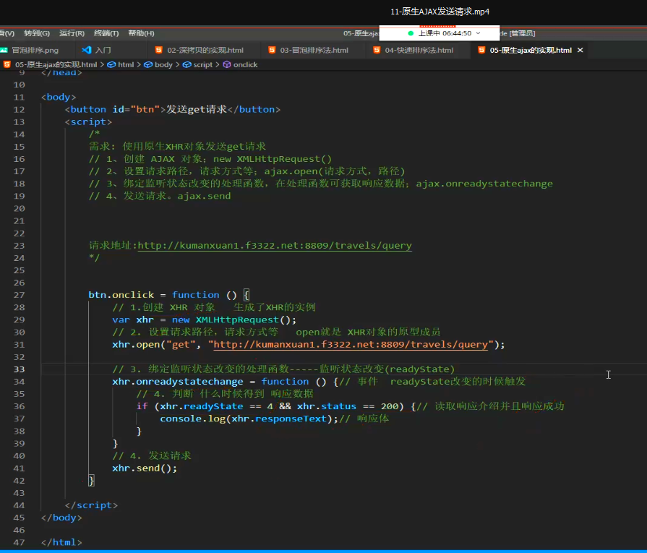Click line number 41 in the gutter
Screen dimensions: 647x553
click(x=19, y=468)
